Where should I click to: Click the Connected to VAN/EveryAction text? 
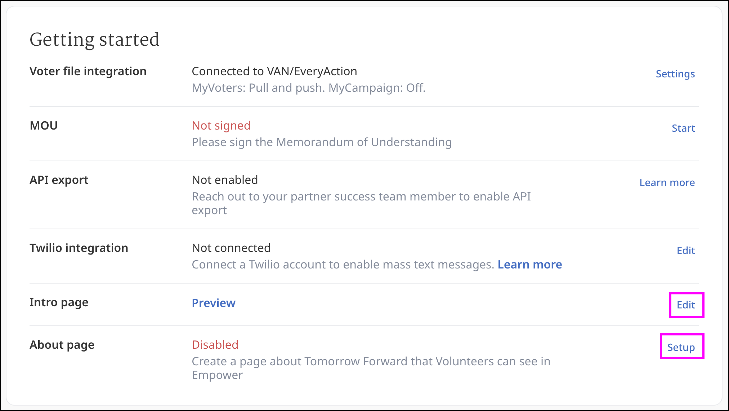(x=274, y=71)
